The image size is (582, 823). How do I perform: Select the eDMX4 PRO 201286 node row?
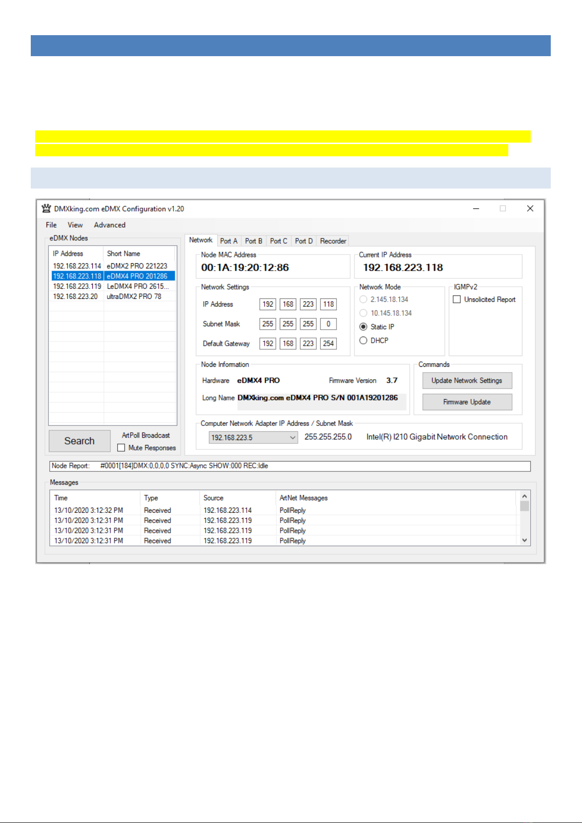pos(113,276)
